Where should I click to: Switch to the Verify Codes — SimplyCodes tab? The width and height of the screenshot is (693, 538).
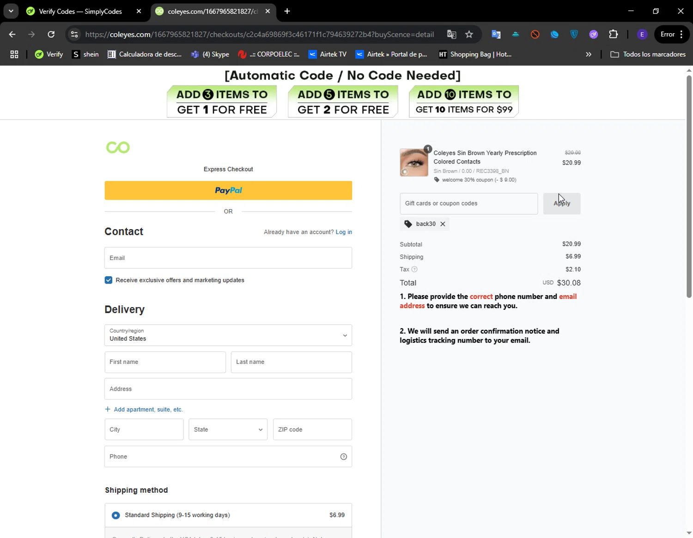coord(80,11)
